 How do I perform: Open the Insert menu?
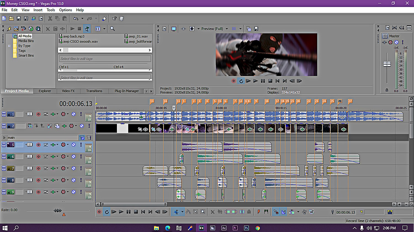[x=38, y=10]
